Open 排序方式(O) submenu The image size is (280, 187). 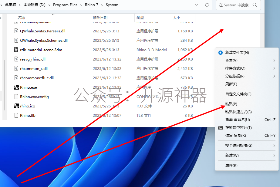pos(247,68)
